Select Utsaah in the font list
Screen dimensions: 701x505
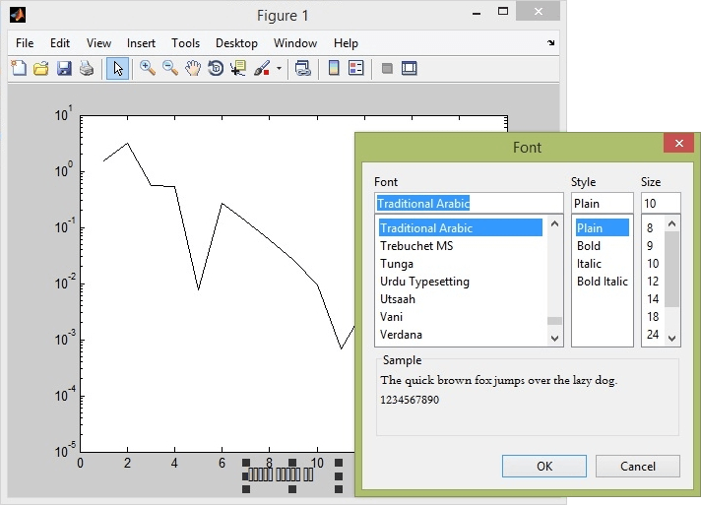[461, 299]
